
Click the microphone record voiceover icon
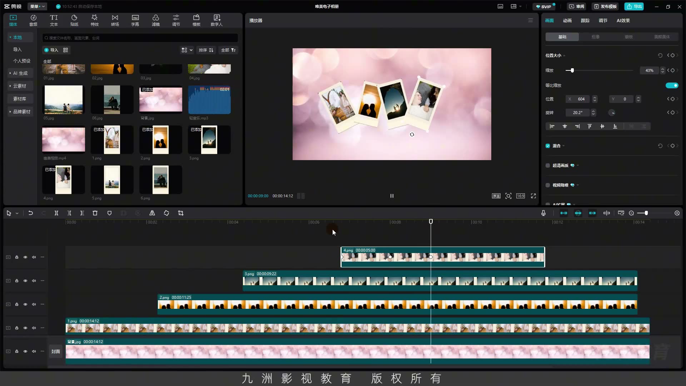543,213
